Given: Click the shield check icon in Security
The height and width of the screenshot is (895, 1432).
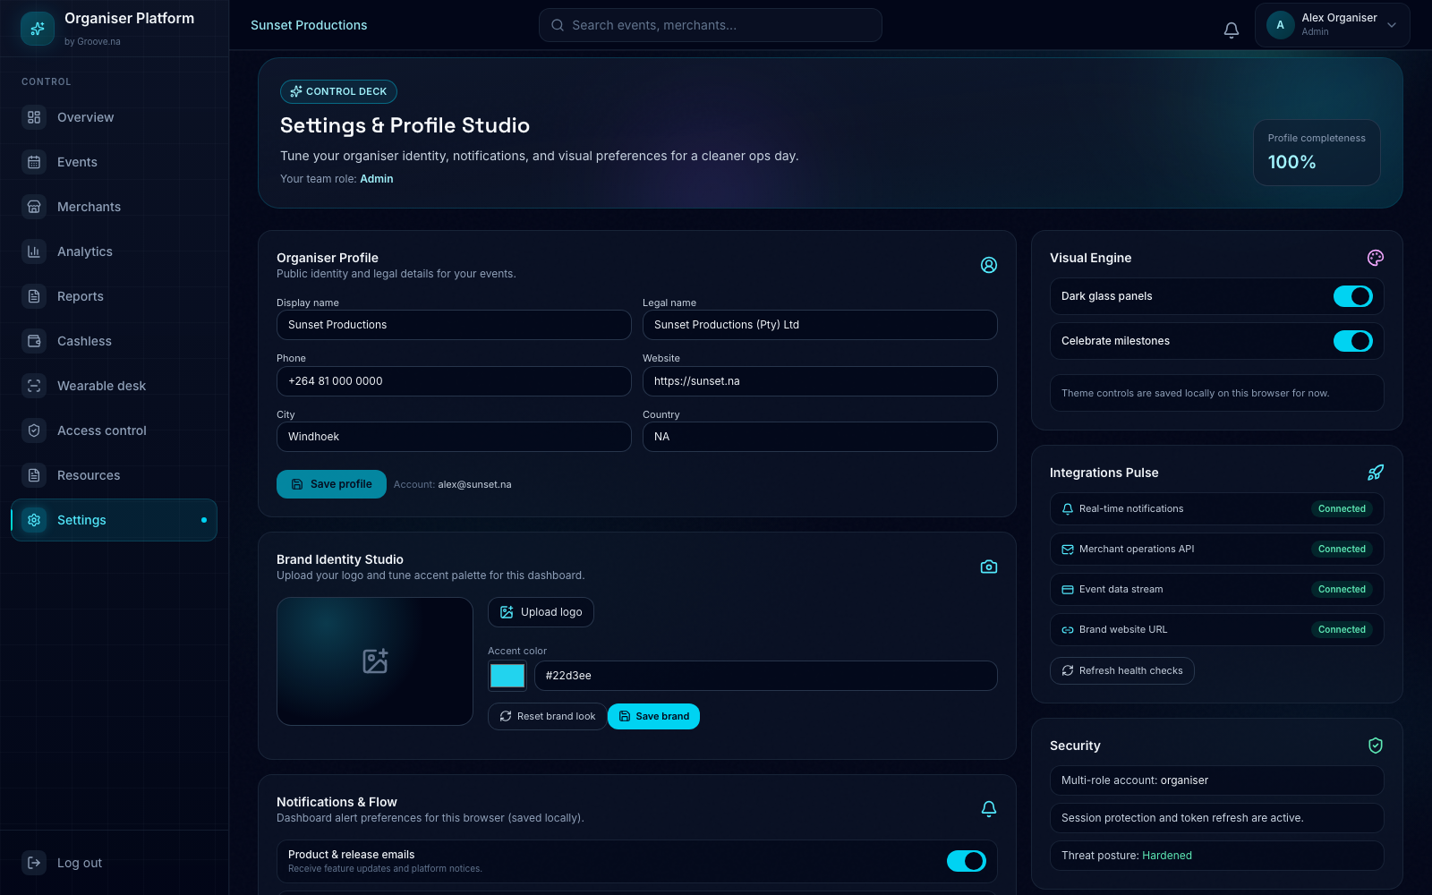Looking at the screenshot, I should coord(1376,746).
